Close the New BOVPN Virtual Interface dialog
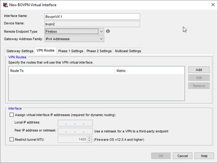 [x=213, y=5]
